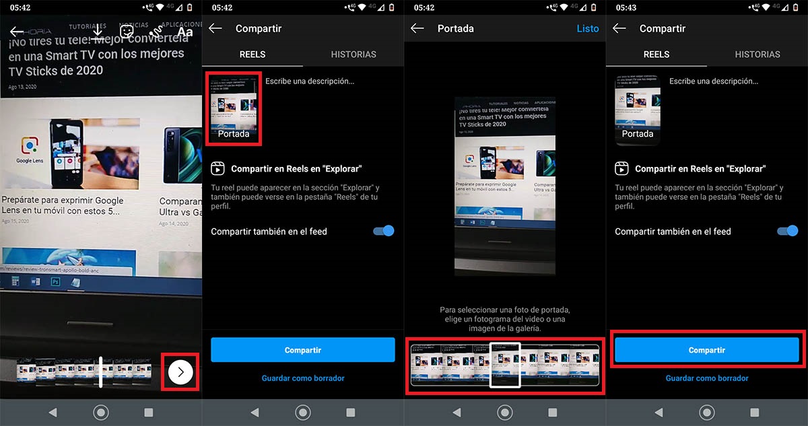This screenshot has width=808, height=426.
Task: Select the draw tool squiggle icon
Action: 155,32
